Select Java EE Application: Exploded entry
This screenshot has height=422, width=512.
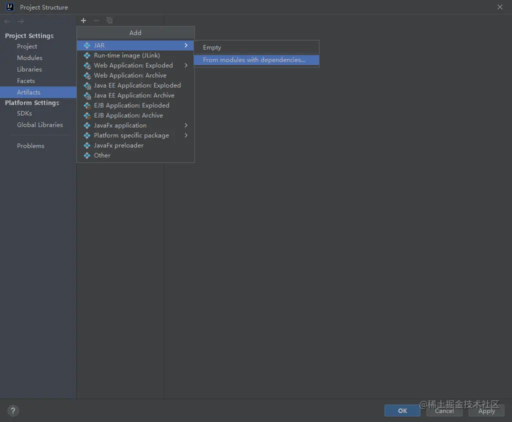135,85
